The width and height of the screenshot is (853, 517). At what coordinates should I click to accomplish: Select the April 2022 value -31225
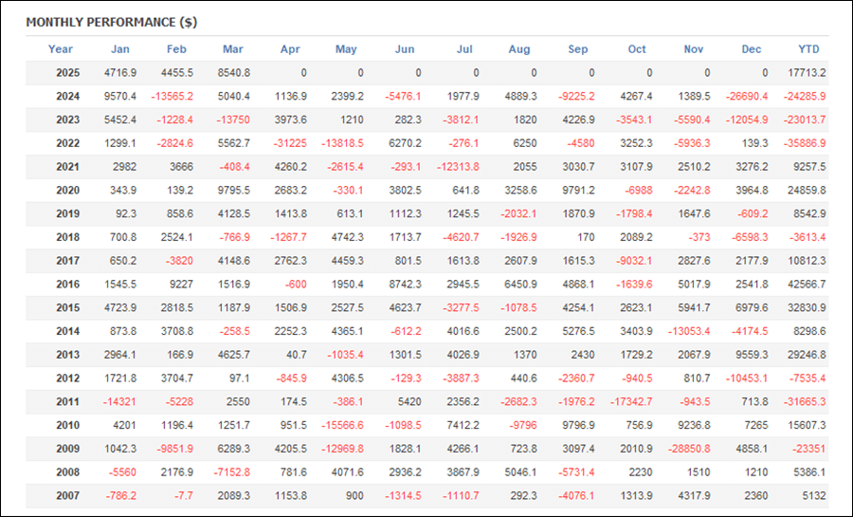[290, 143]
